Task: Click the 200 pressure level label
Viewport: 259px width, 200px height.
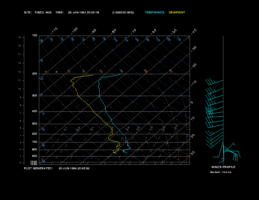Action: pyautogui.click(x=35, y=74)
